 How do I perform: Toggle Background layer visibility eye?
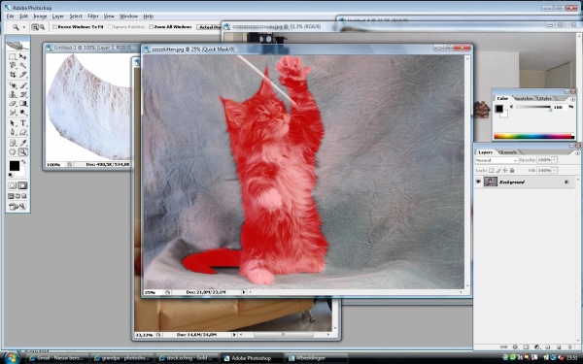(x=478, y=182)
